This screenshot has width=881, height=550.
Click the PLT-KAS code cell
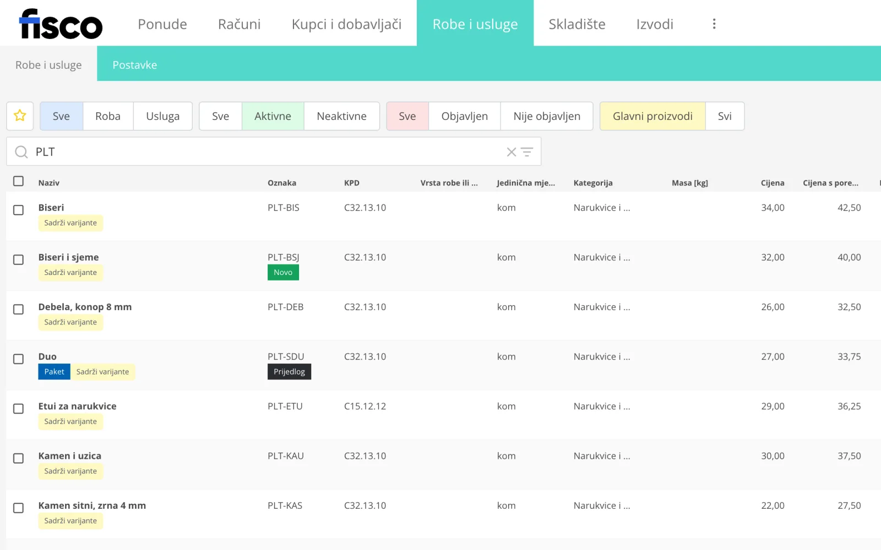pos(285,505)
